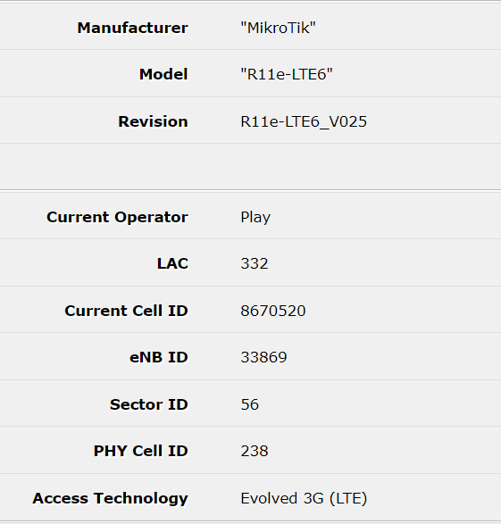Select the "R11e-LTE6" model value

287,74
